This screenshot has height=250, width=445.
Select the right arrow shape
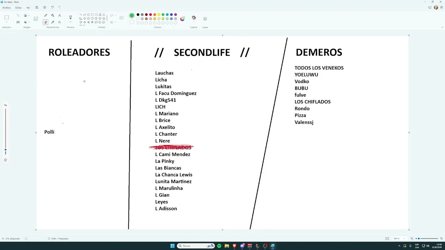point(96,18)
